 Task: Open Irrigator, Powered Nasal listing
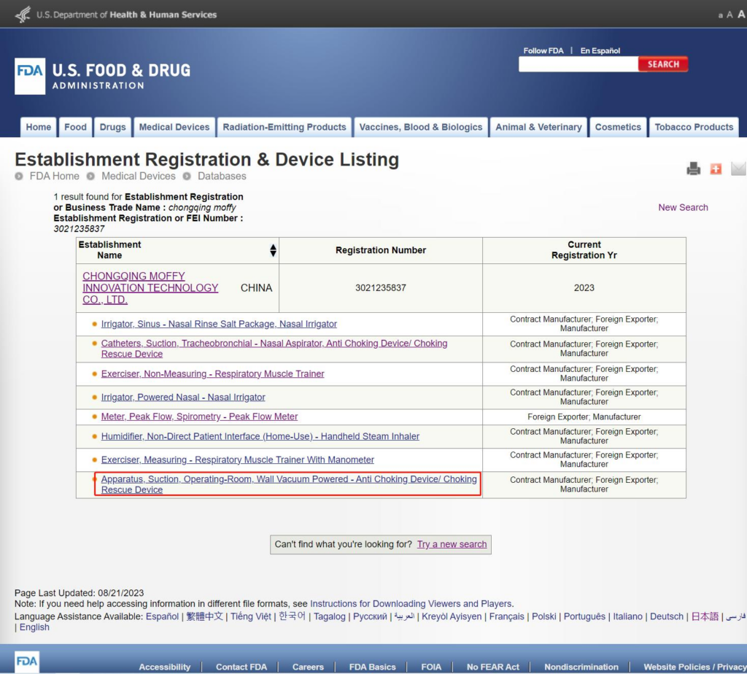[183, 397]
